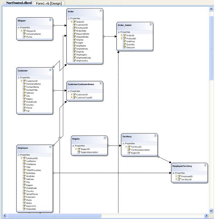Viewport: 224px width, 219px height.
Task: Collapse the Order_Detail entity chevron
Action: tap(150, 24)
